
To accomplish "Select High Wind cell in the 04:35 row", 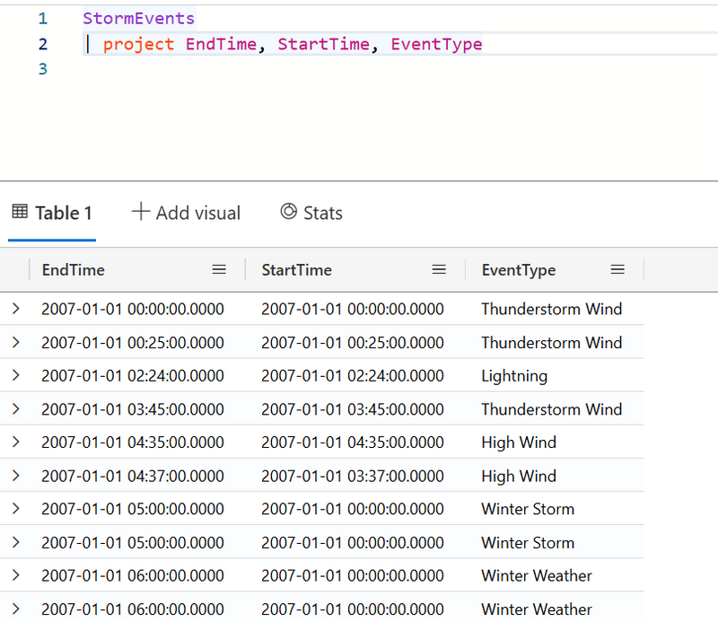I will (519, 442).
